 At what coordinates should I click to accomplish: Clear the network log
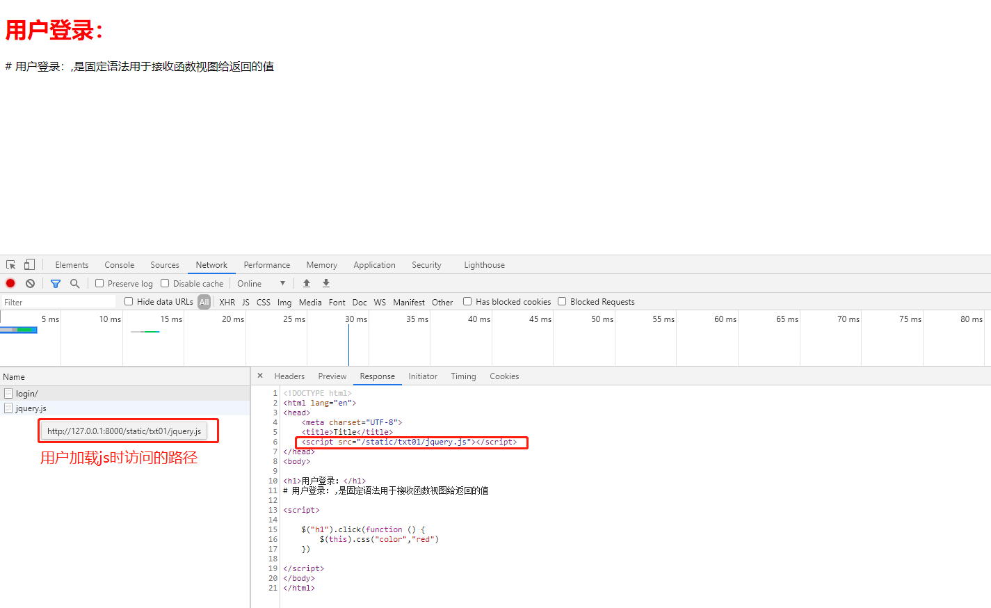[30, 283]
